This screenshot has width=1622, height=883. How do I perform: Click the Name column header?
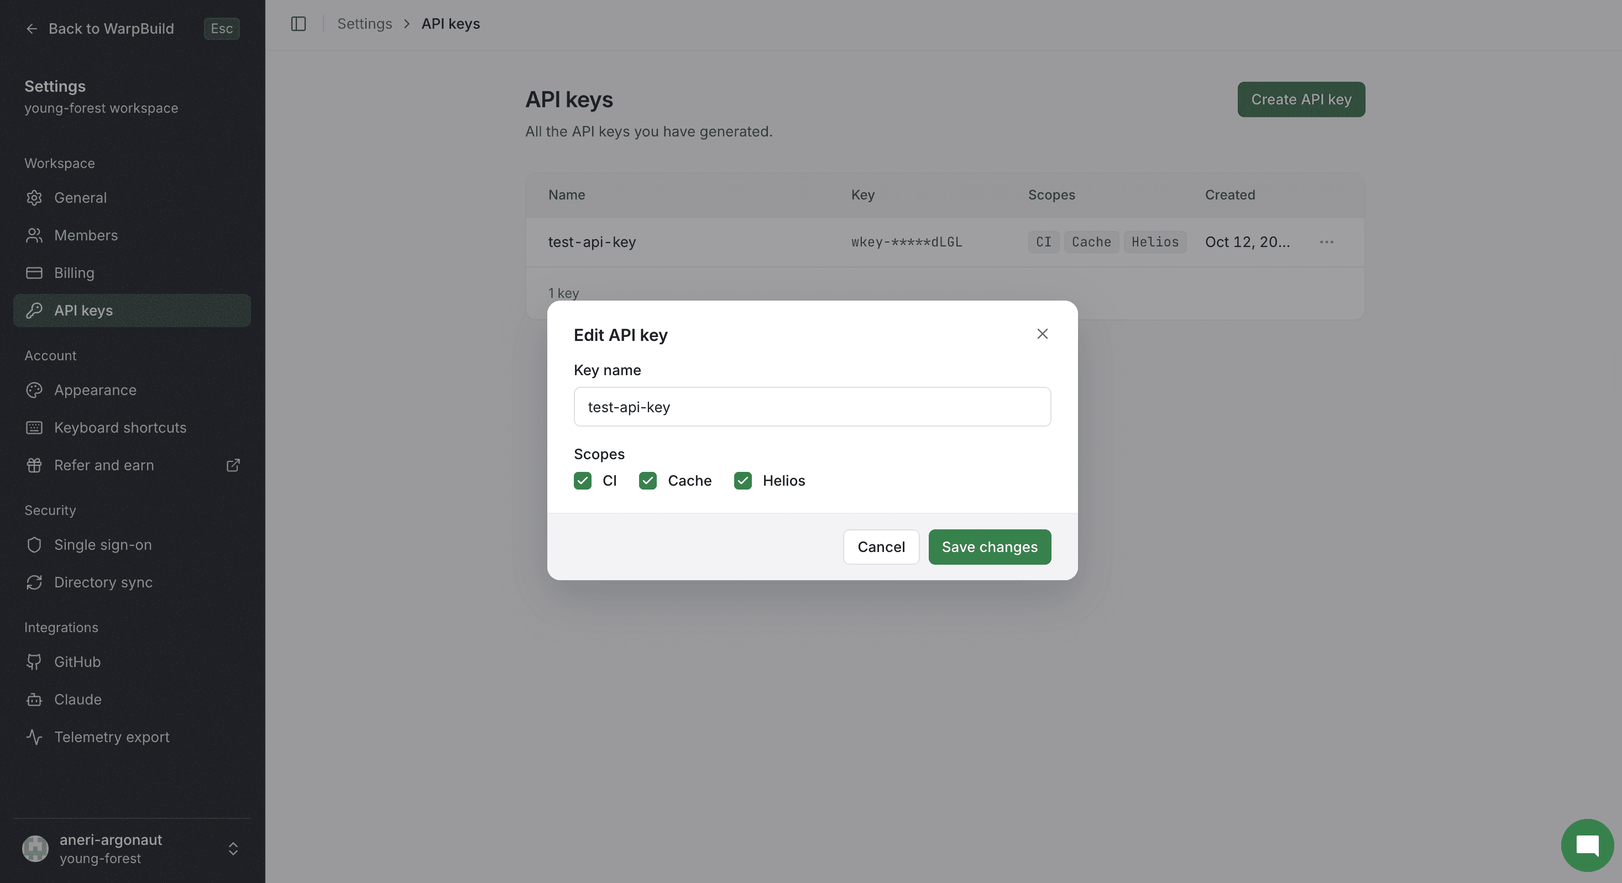[x=567, y=195]
